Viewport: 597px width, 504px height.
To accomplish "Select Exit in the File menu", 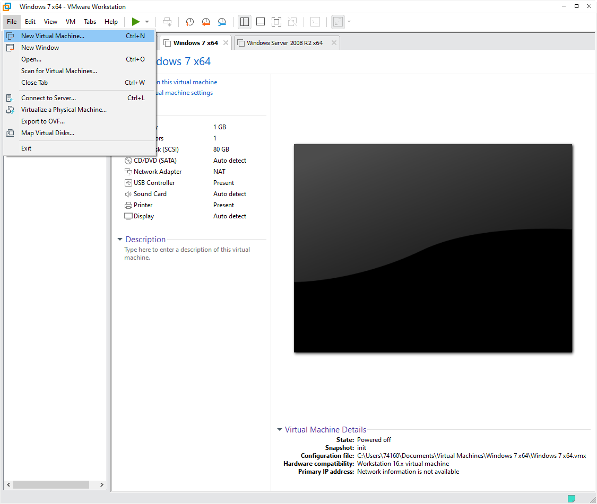I will 80,148.
